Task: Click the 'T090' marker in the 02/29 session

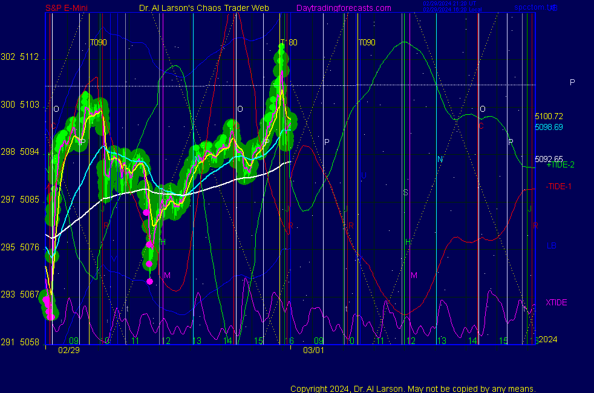Action: tap(98, 42)
